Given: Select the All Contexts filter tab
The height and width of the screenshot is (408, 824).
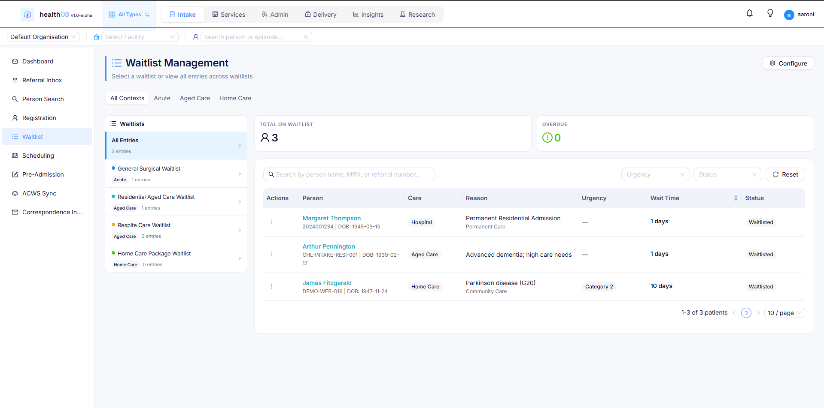Looking at the screenshot, I should (x=127, y=98).
